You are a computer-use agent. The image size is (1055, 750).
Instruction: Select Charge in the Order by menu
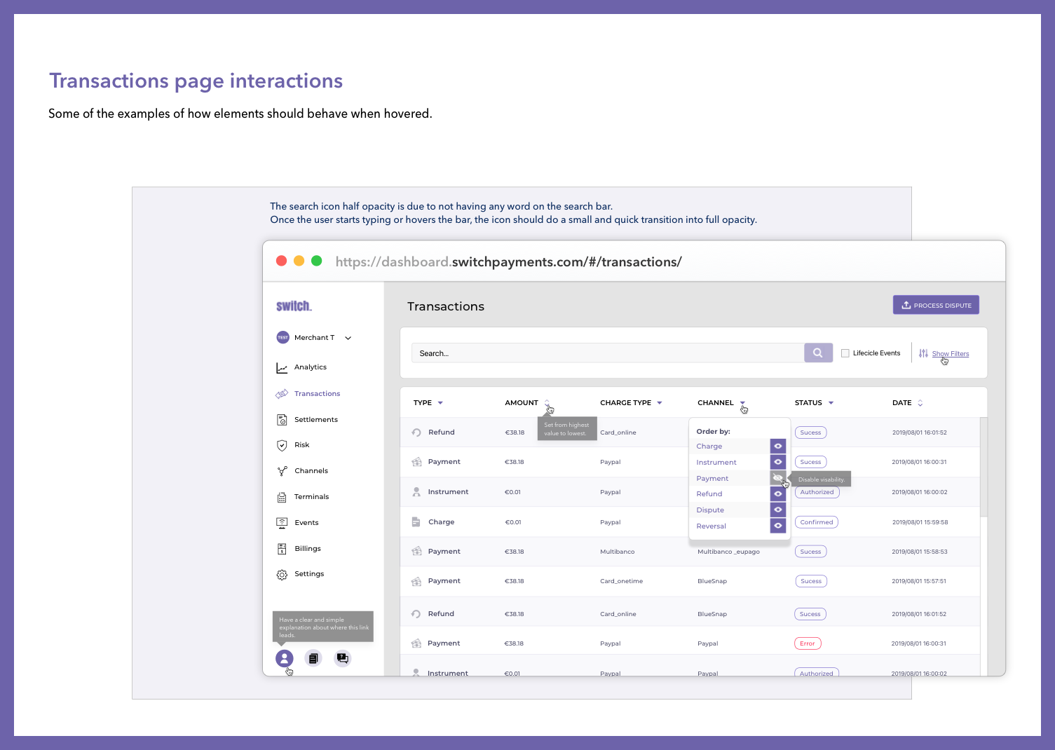tap(709, 446)
